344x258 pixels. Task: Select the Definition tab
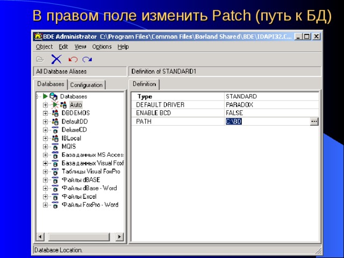click(x=145, y=84)
